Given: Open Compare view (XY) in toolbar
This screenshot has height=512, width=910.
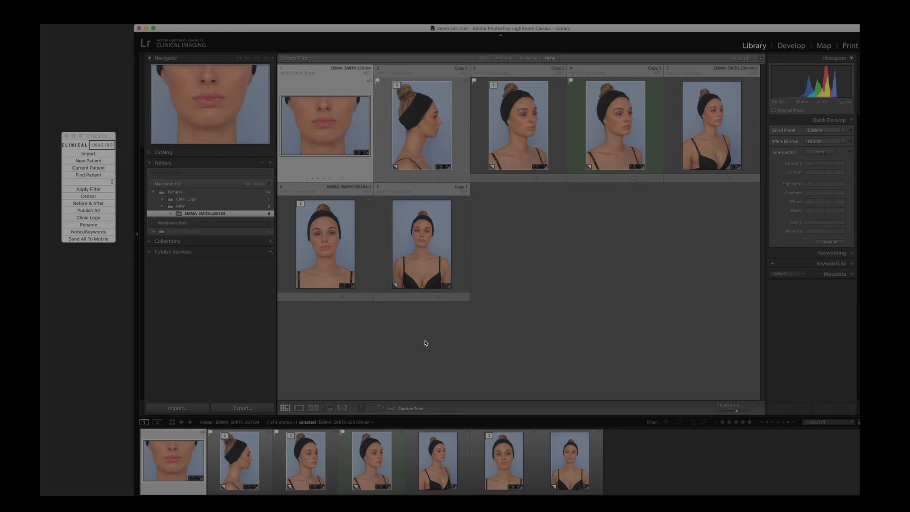Looking at the screenshot, I should click(313, 408).
